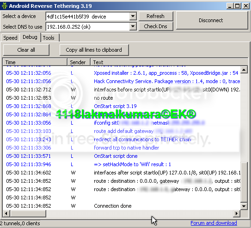The height and width of the screenshot is (228, 251).
Task: Click the horizontal scrollbar right arrow
Action: (x=236, y=213)
